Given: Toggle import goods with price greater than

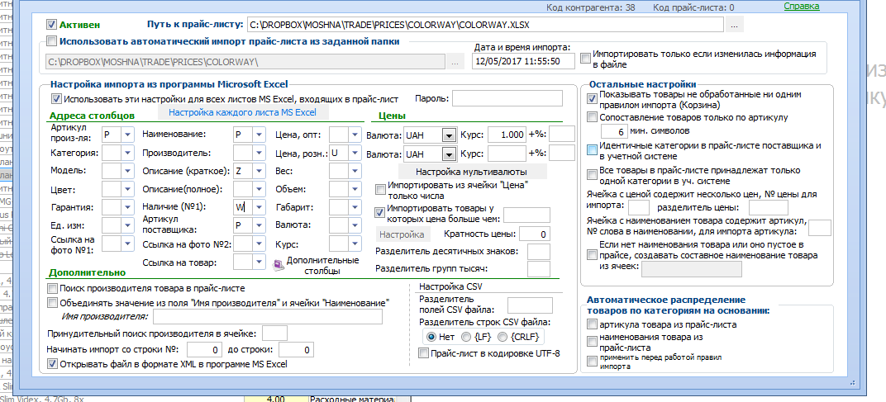Looking at the screenshot, I should (x=381, y=212).
